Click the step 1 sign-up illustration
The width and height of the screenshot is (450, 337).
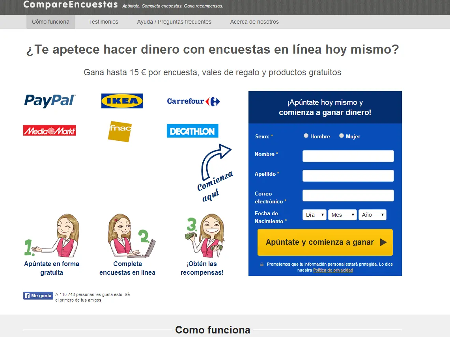click(52, 235)
